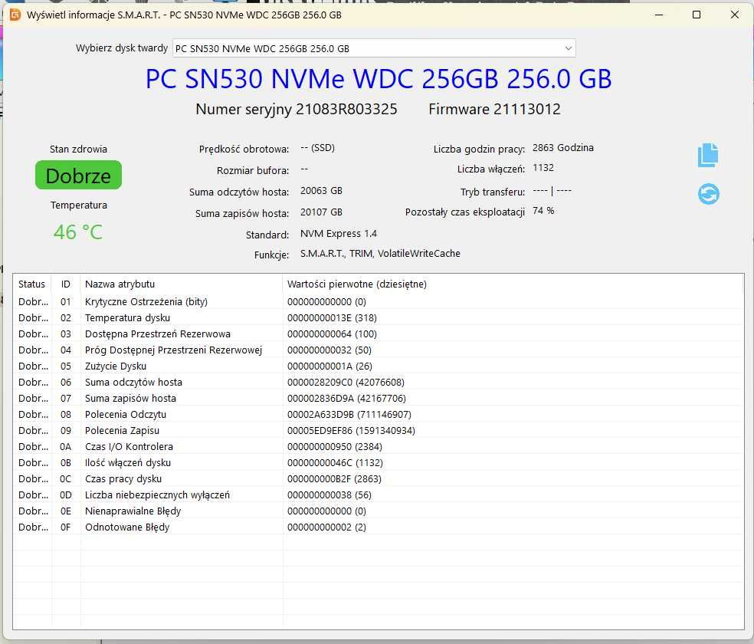Select the Polecenia Odczytu row

pyautogui.click(x=379, y=414)
